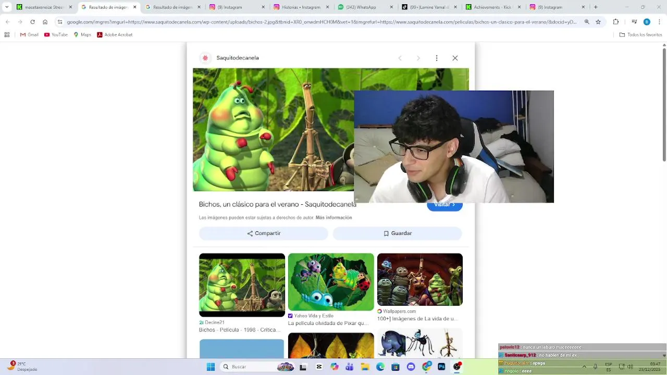Open Microsoft Teams from taskbar
667x375 pixels.
pyautogui.click(x=350, y=367)
